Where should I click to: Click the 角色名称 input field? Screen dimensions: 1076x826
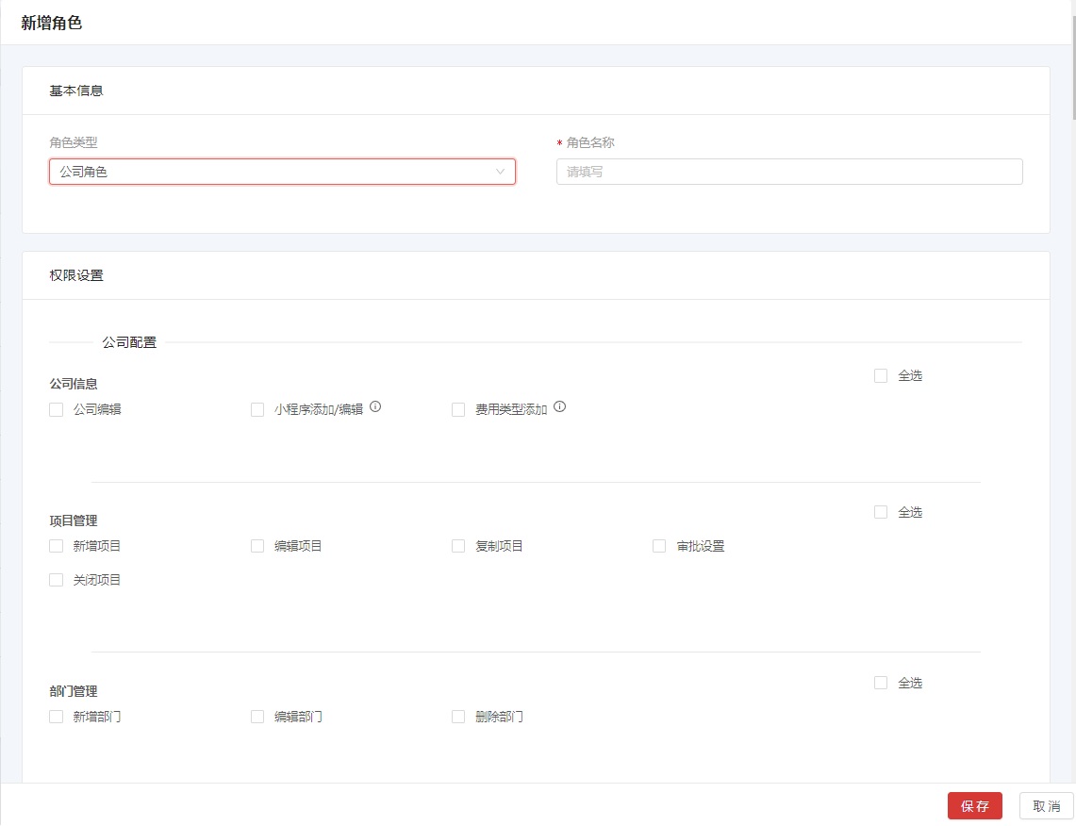click(789, 172)
